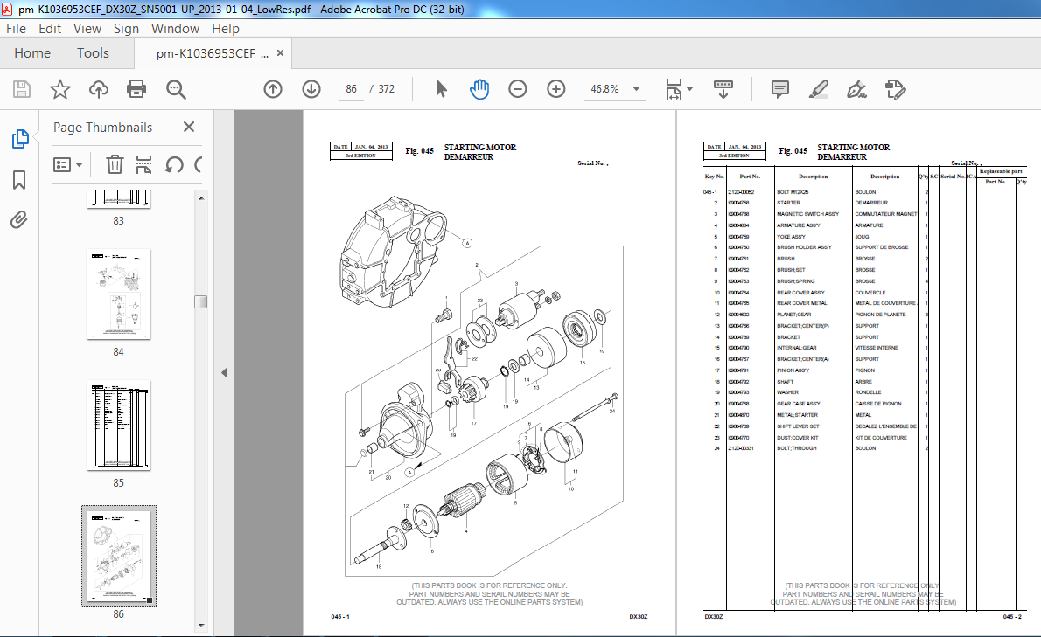Select page 86 thumbnail
The image size is (1041, 637).
[119, 556]
